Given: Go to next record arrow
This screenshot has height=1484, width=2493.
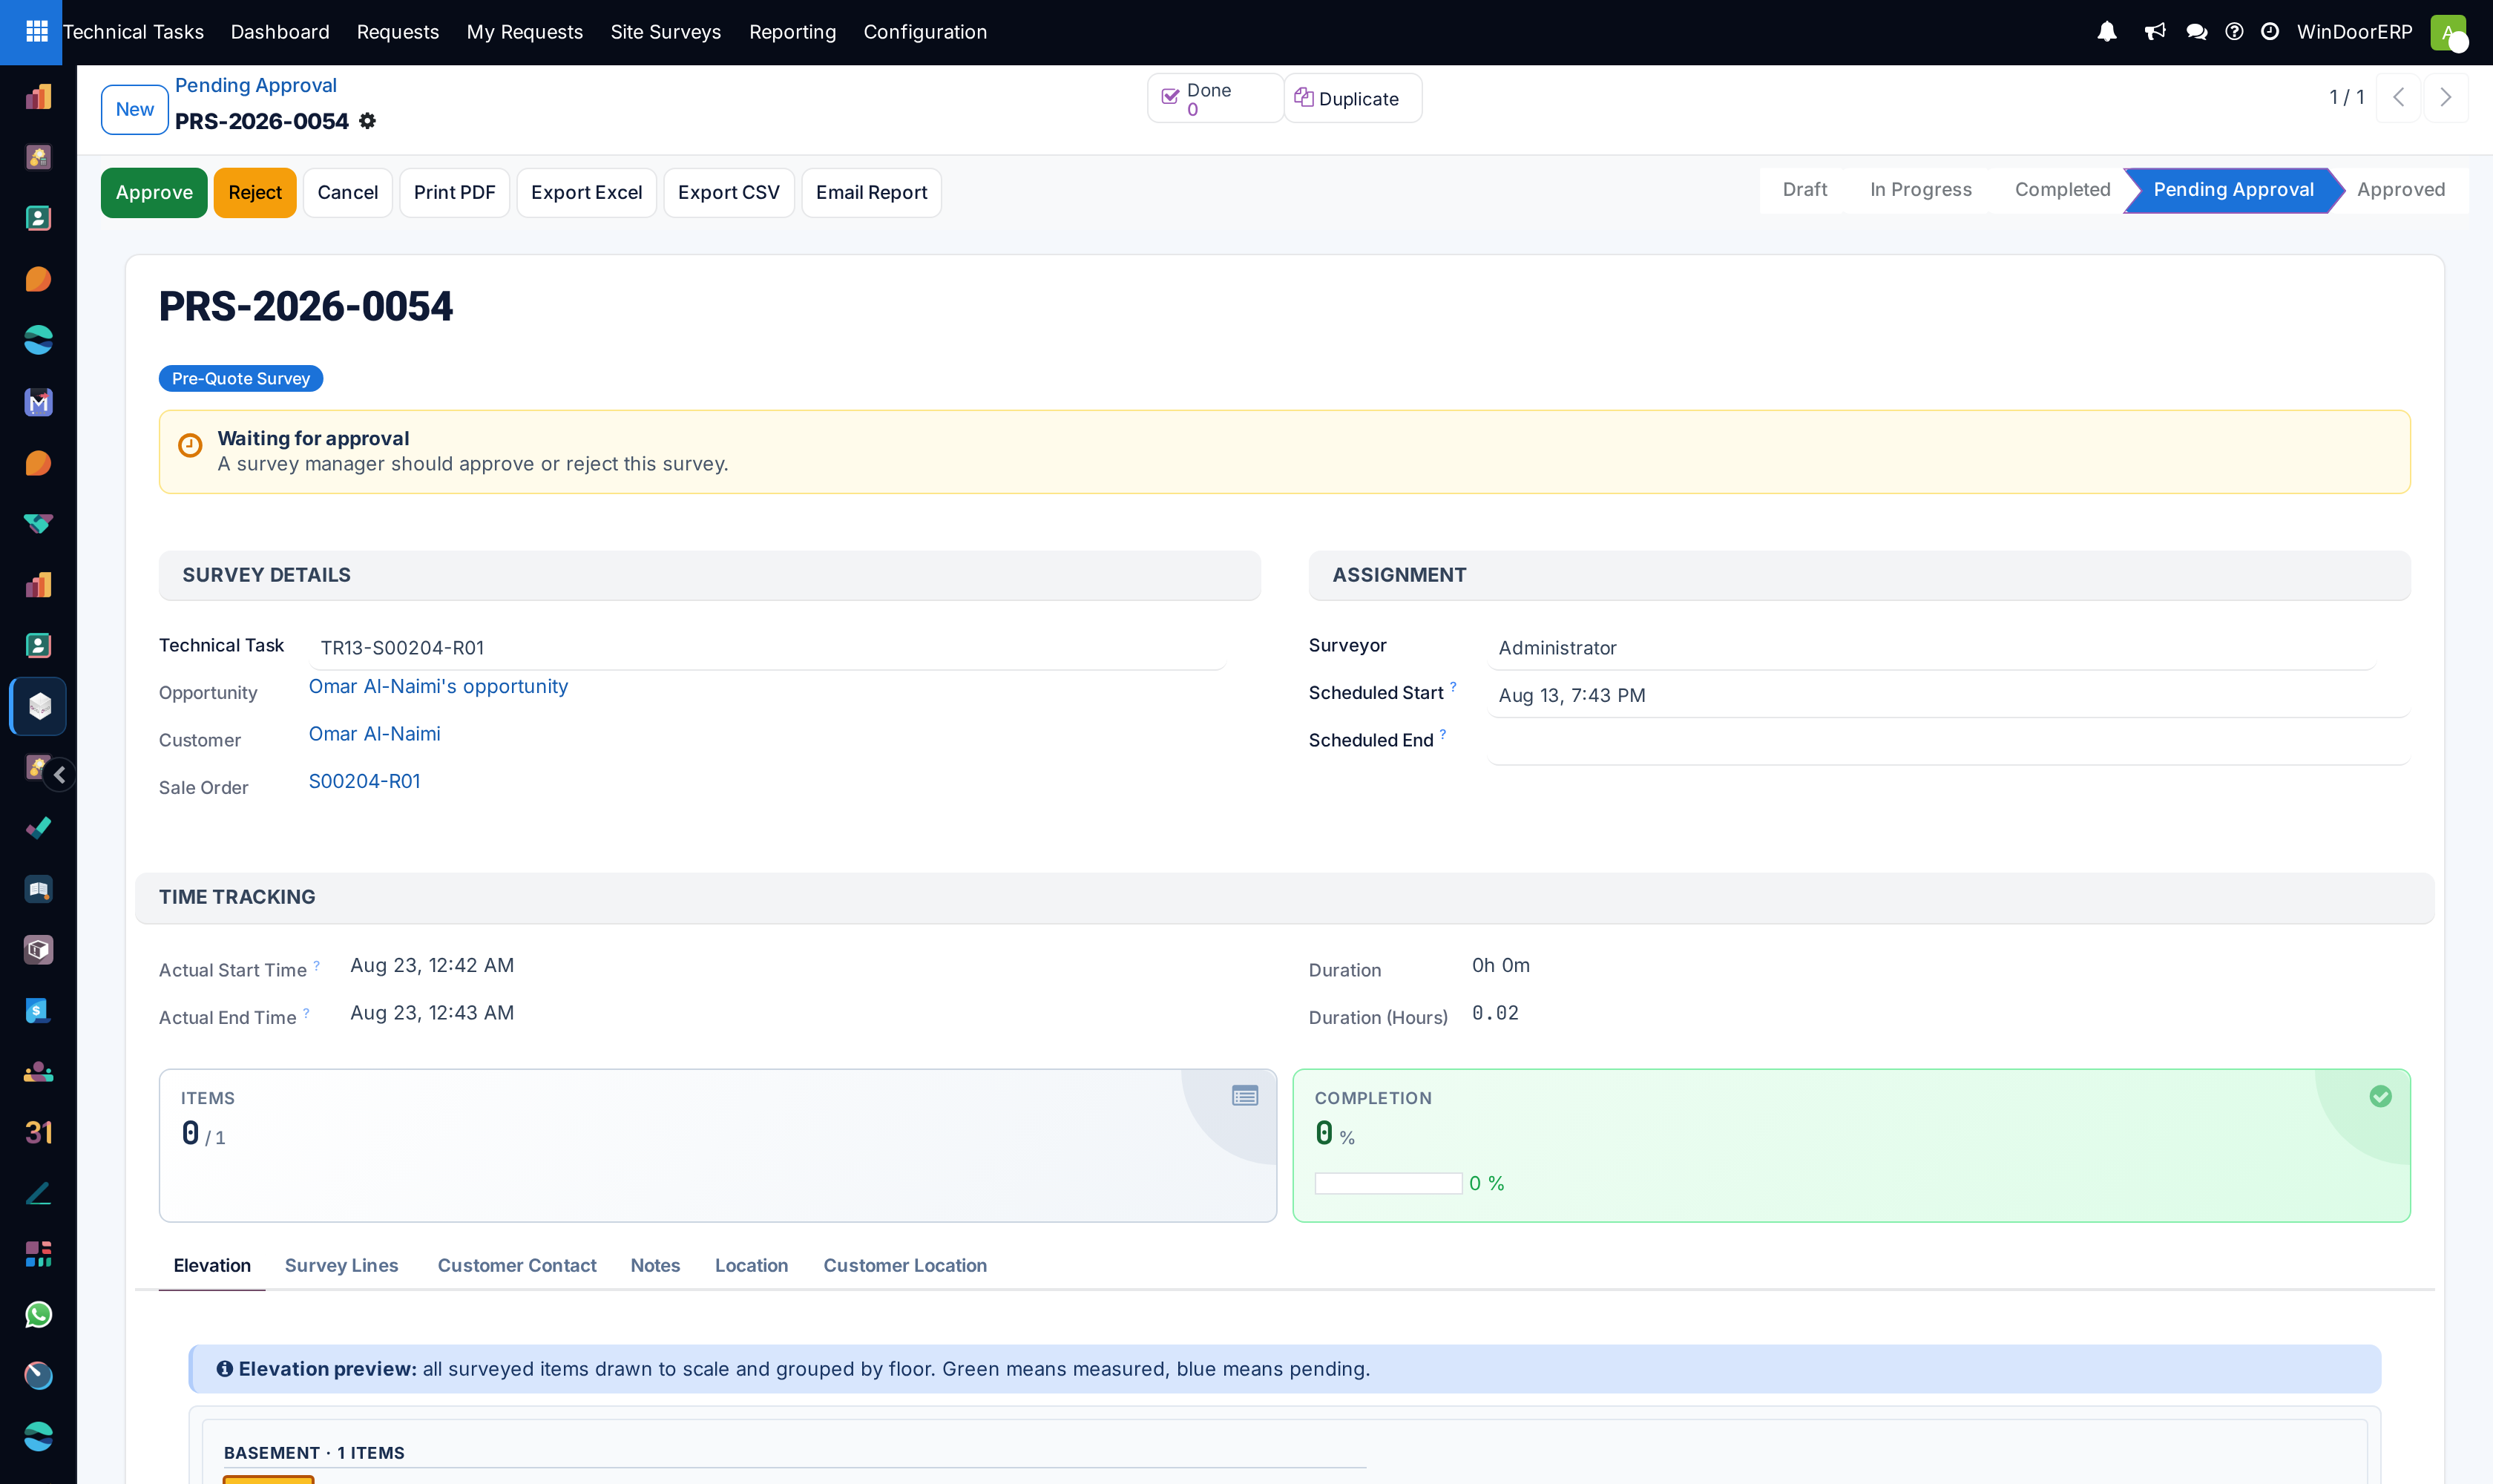Looking at the screenshot, I should click(2446, 97).
